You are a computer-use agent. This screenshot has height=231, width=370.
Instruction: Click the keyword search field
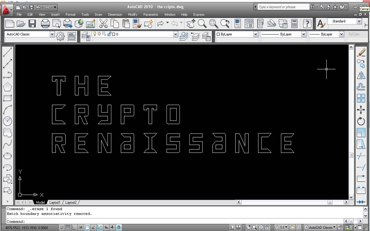click(283, 7)
